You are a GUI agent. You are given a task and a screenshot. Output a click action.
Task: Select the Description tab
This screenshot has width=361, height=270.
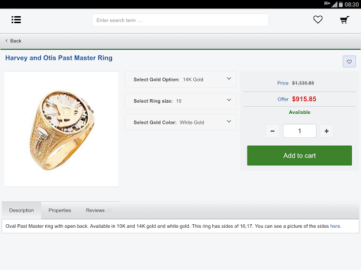pos(21,210)
